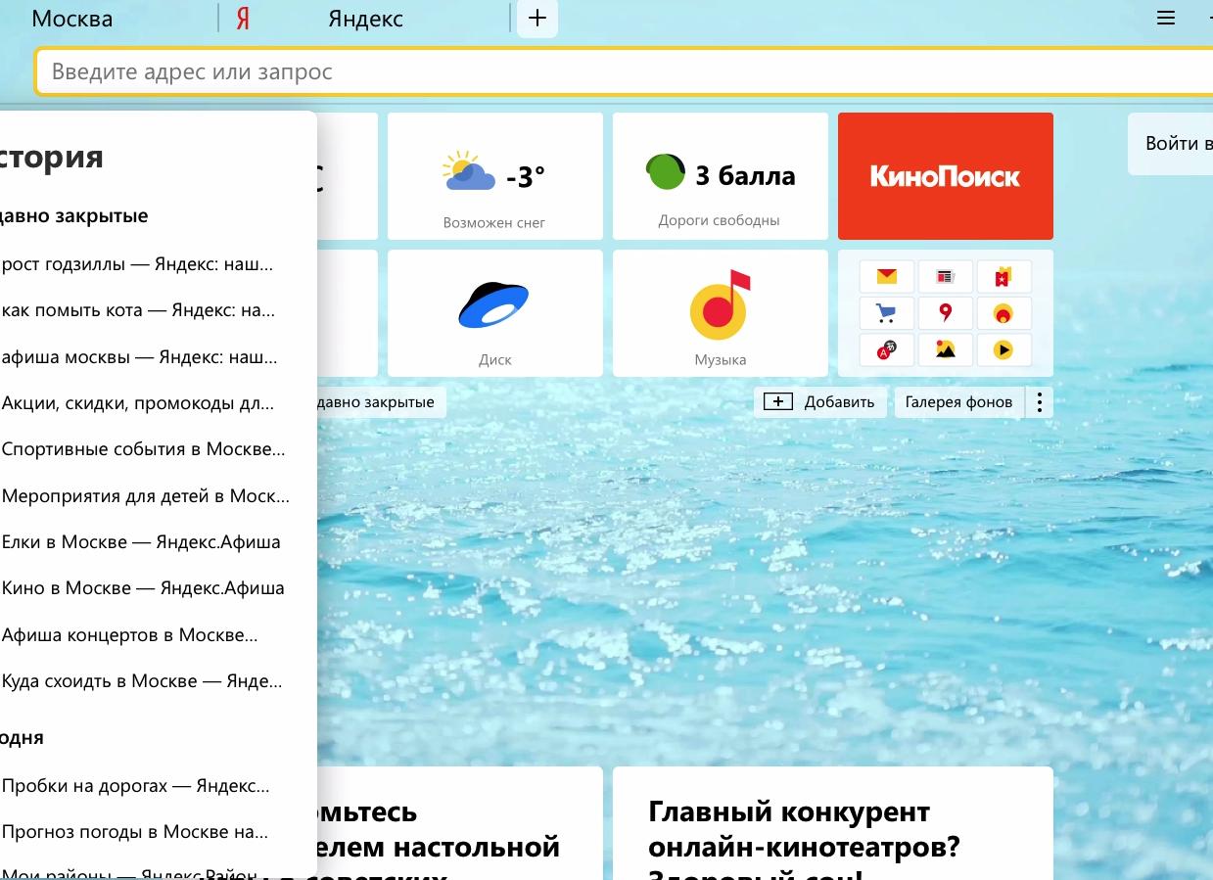
Task: Open Yandex Mail from the services grid
Action: (886, 276)
